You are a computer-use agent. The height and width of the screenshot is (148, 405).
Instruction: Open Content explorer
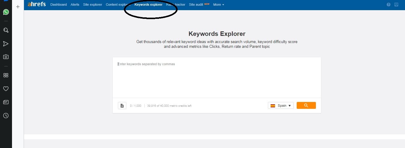coord(118,4)
